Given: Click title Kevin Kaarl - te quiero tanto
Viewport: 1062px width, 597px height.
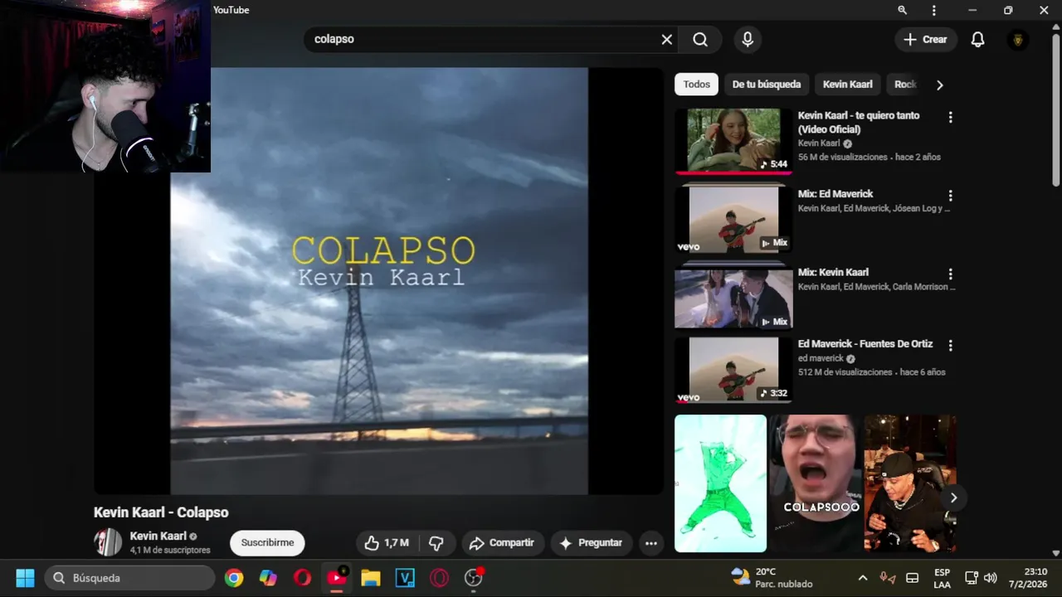Looking at the screenshot, I should [859, 122].
